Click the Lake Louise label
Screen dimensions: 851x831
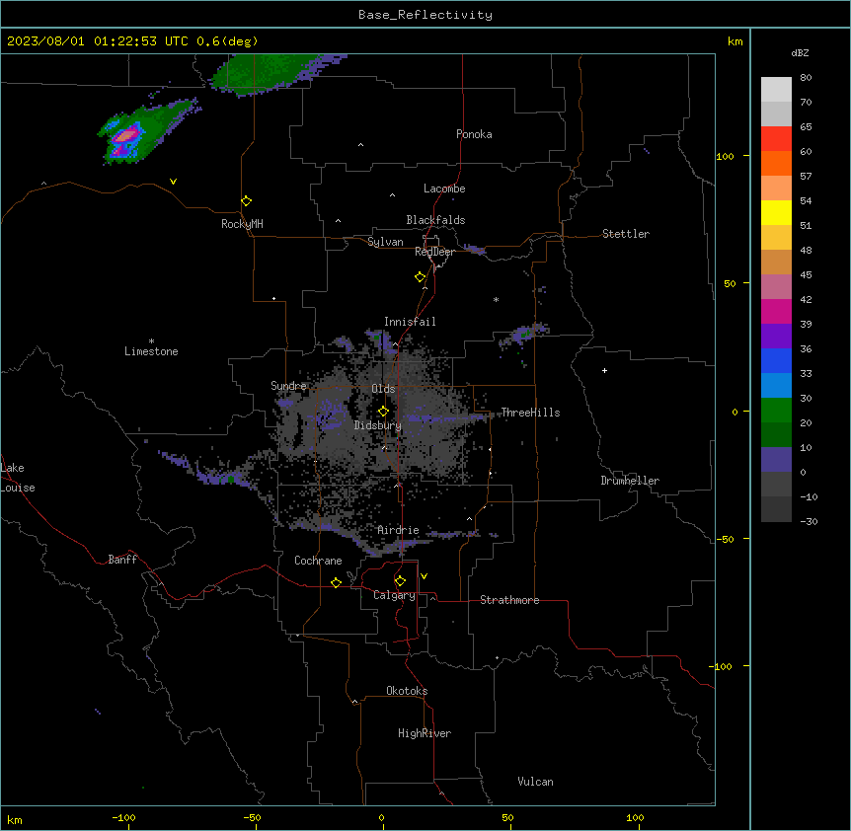pyautogui.click(x=18, y=478)
